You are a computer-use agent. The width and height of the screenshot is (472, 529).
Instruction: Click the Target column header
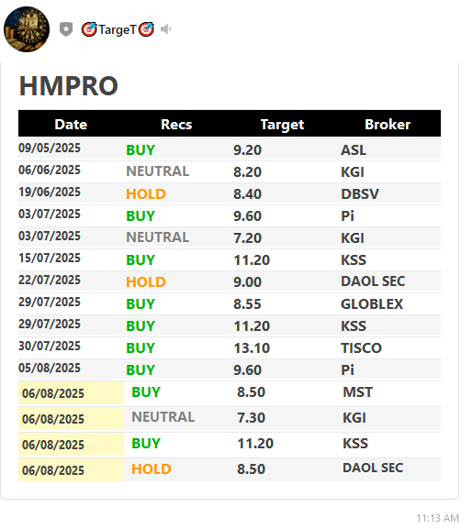tap(282, 125)
